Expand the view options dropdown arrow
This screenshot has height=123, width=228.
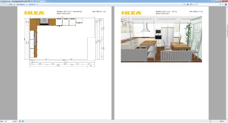click(x=193, y=5)
